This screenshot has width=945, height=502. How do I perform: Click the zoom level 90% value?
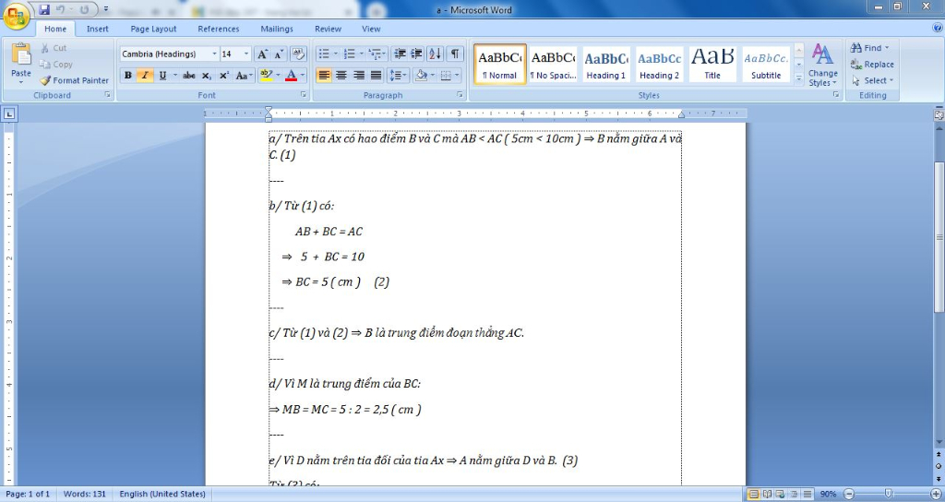[828, 495]
